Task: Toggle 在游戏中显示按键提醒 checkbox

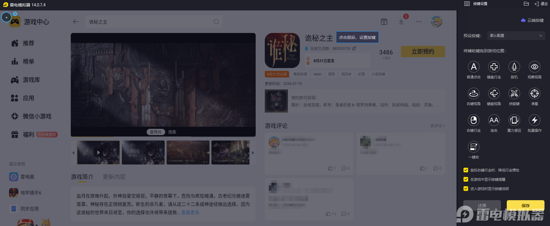Action: coord(466,179)
